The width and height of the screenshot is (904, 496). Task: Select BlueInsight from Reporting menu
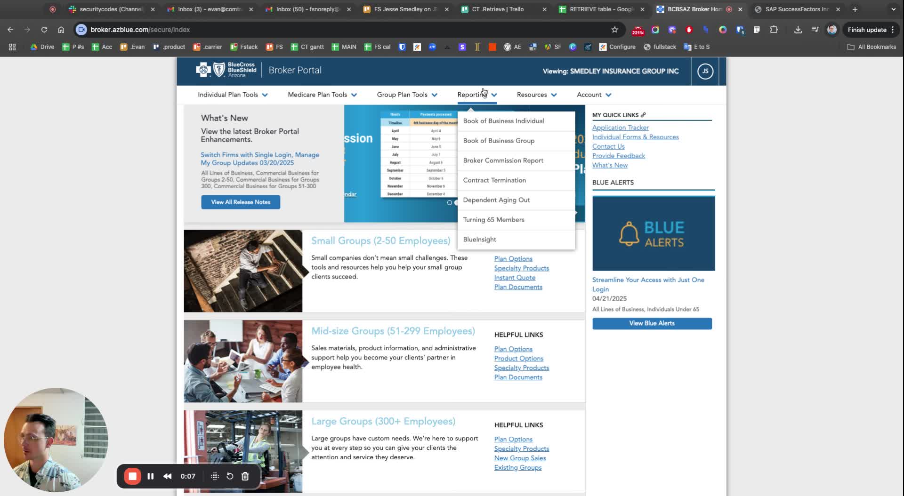pyautogui.click(x=516, y=240)
